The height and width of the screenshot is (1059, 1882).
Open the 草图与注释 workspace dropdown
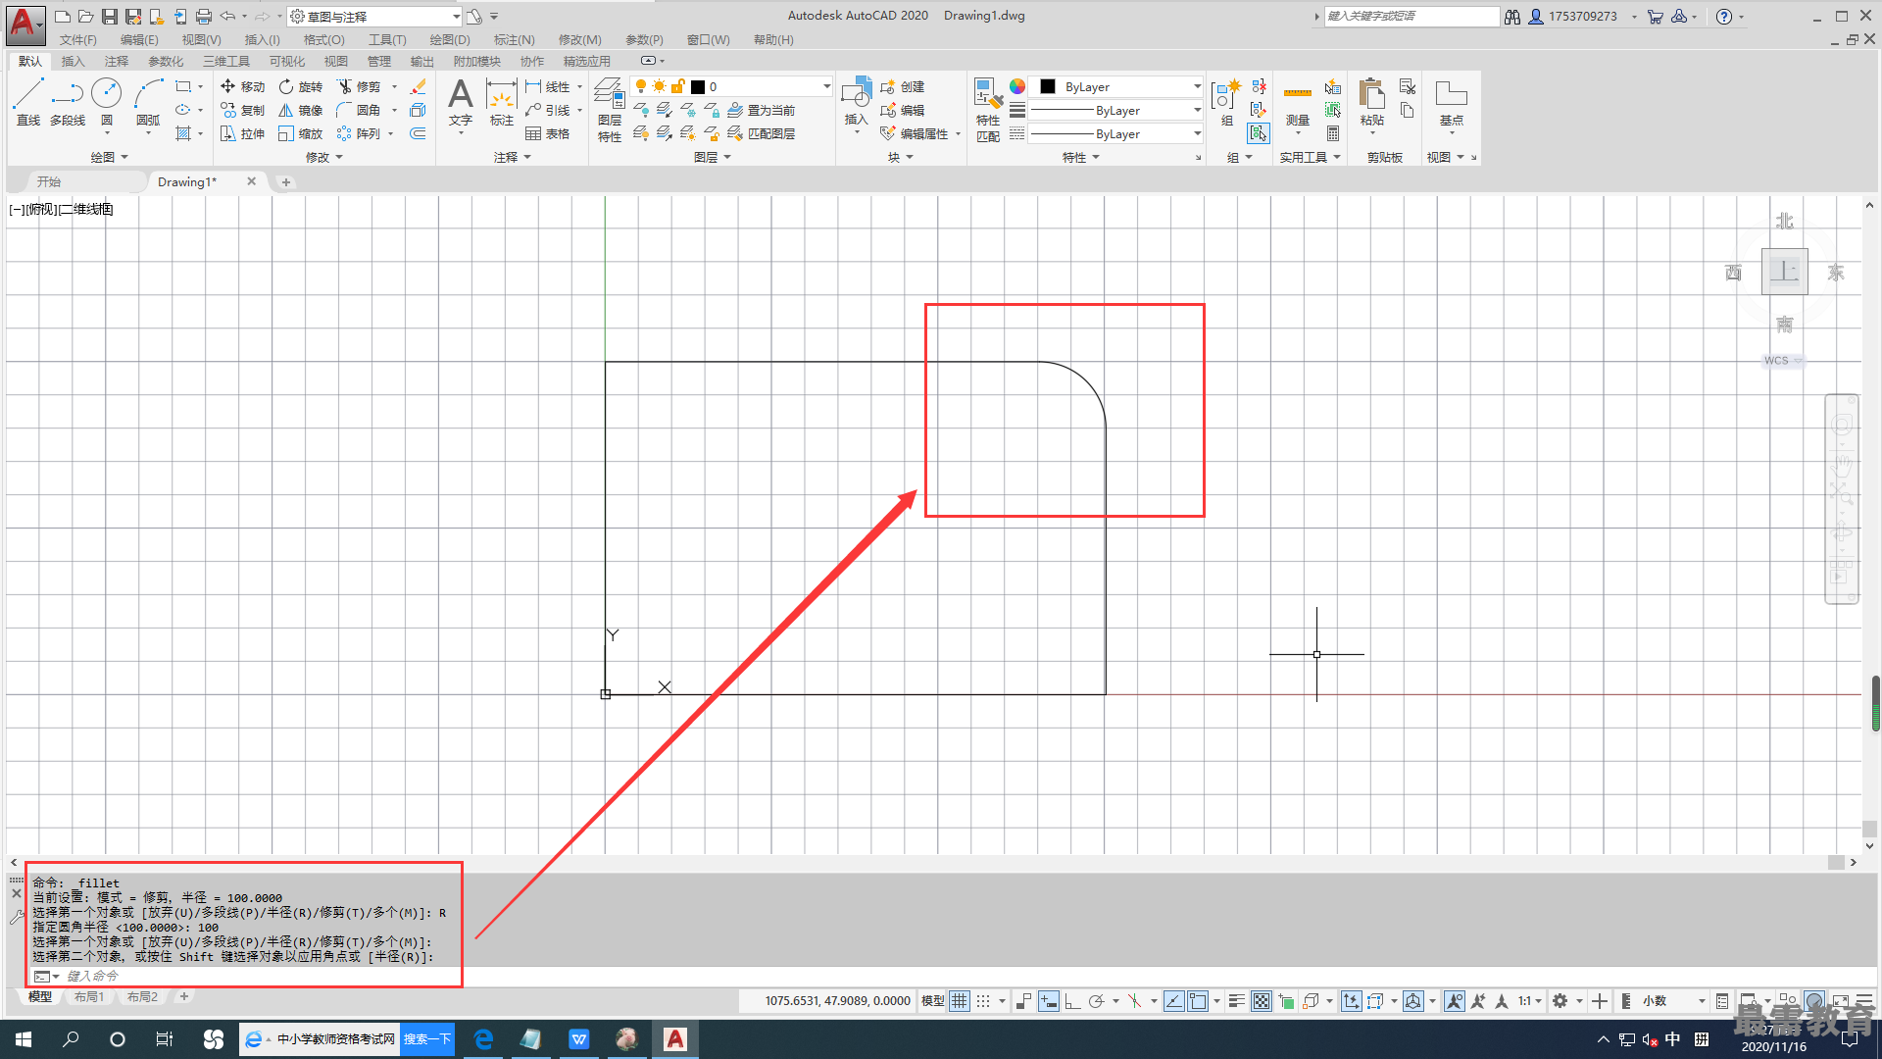pos(374,17)
